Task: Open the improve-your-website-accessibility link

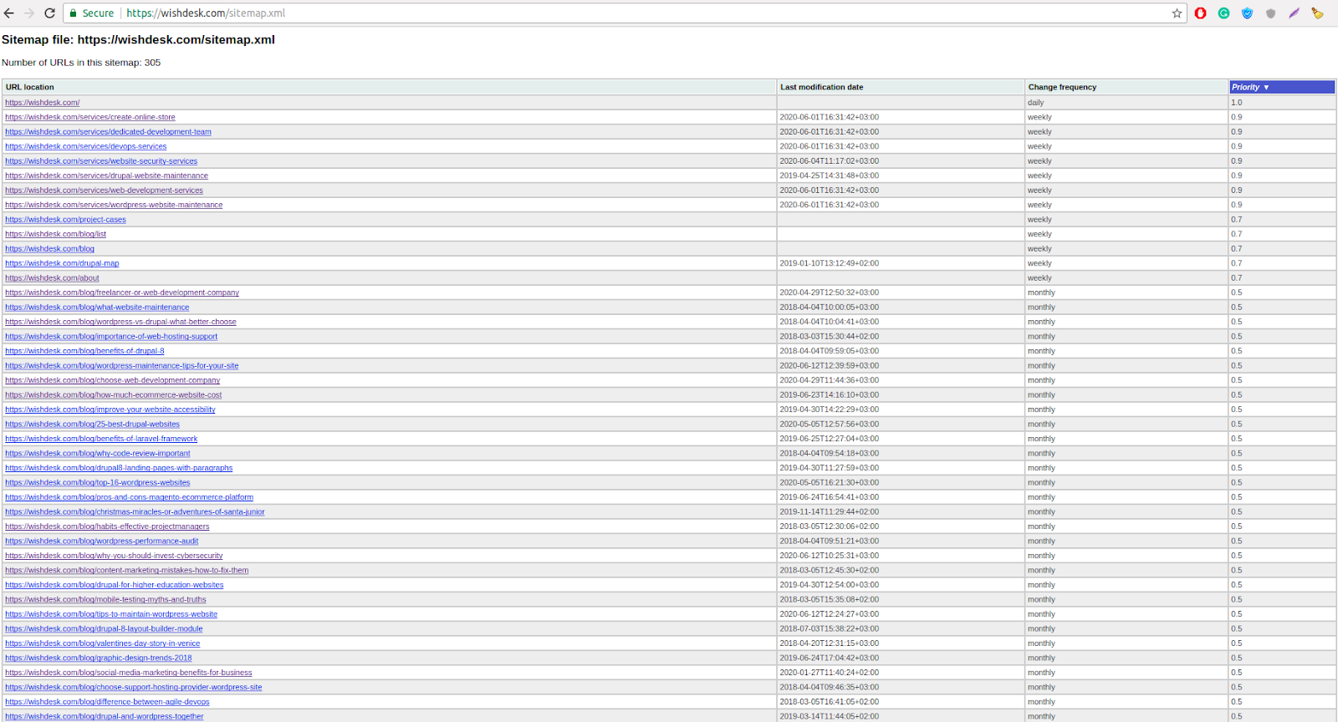Action: [110, 409]
